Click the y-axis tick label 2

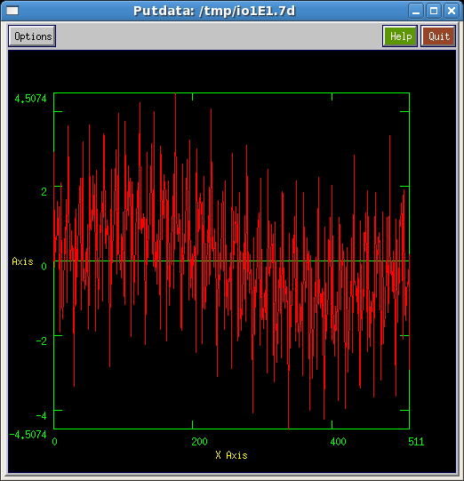(44, 192)
